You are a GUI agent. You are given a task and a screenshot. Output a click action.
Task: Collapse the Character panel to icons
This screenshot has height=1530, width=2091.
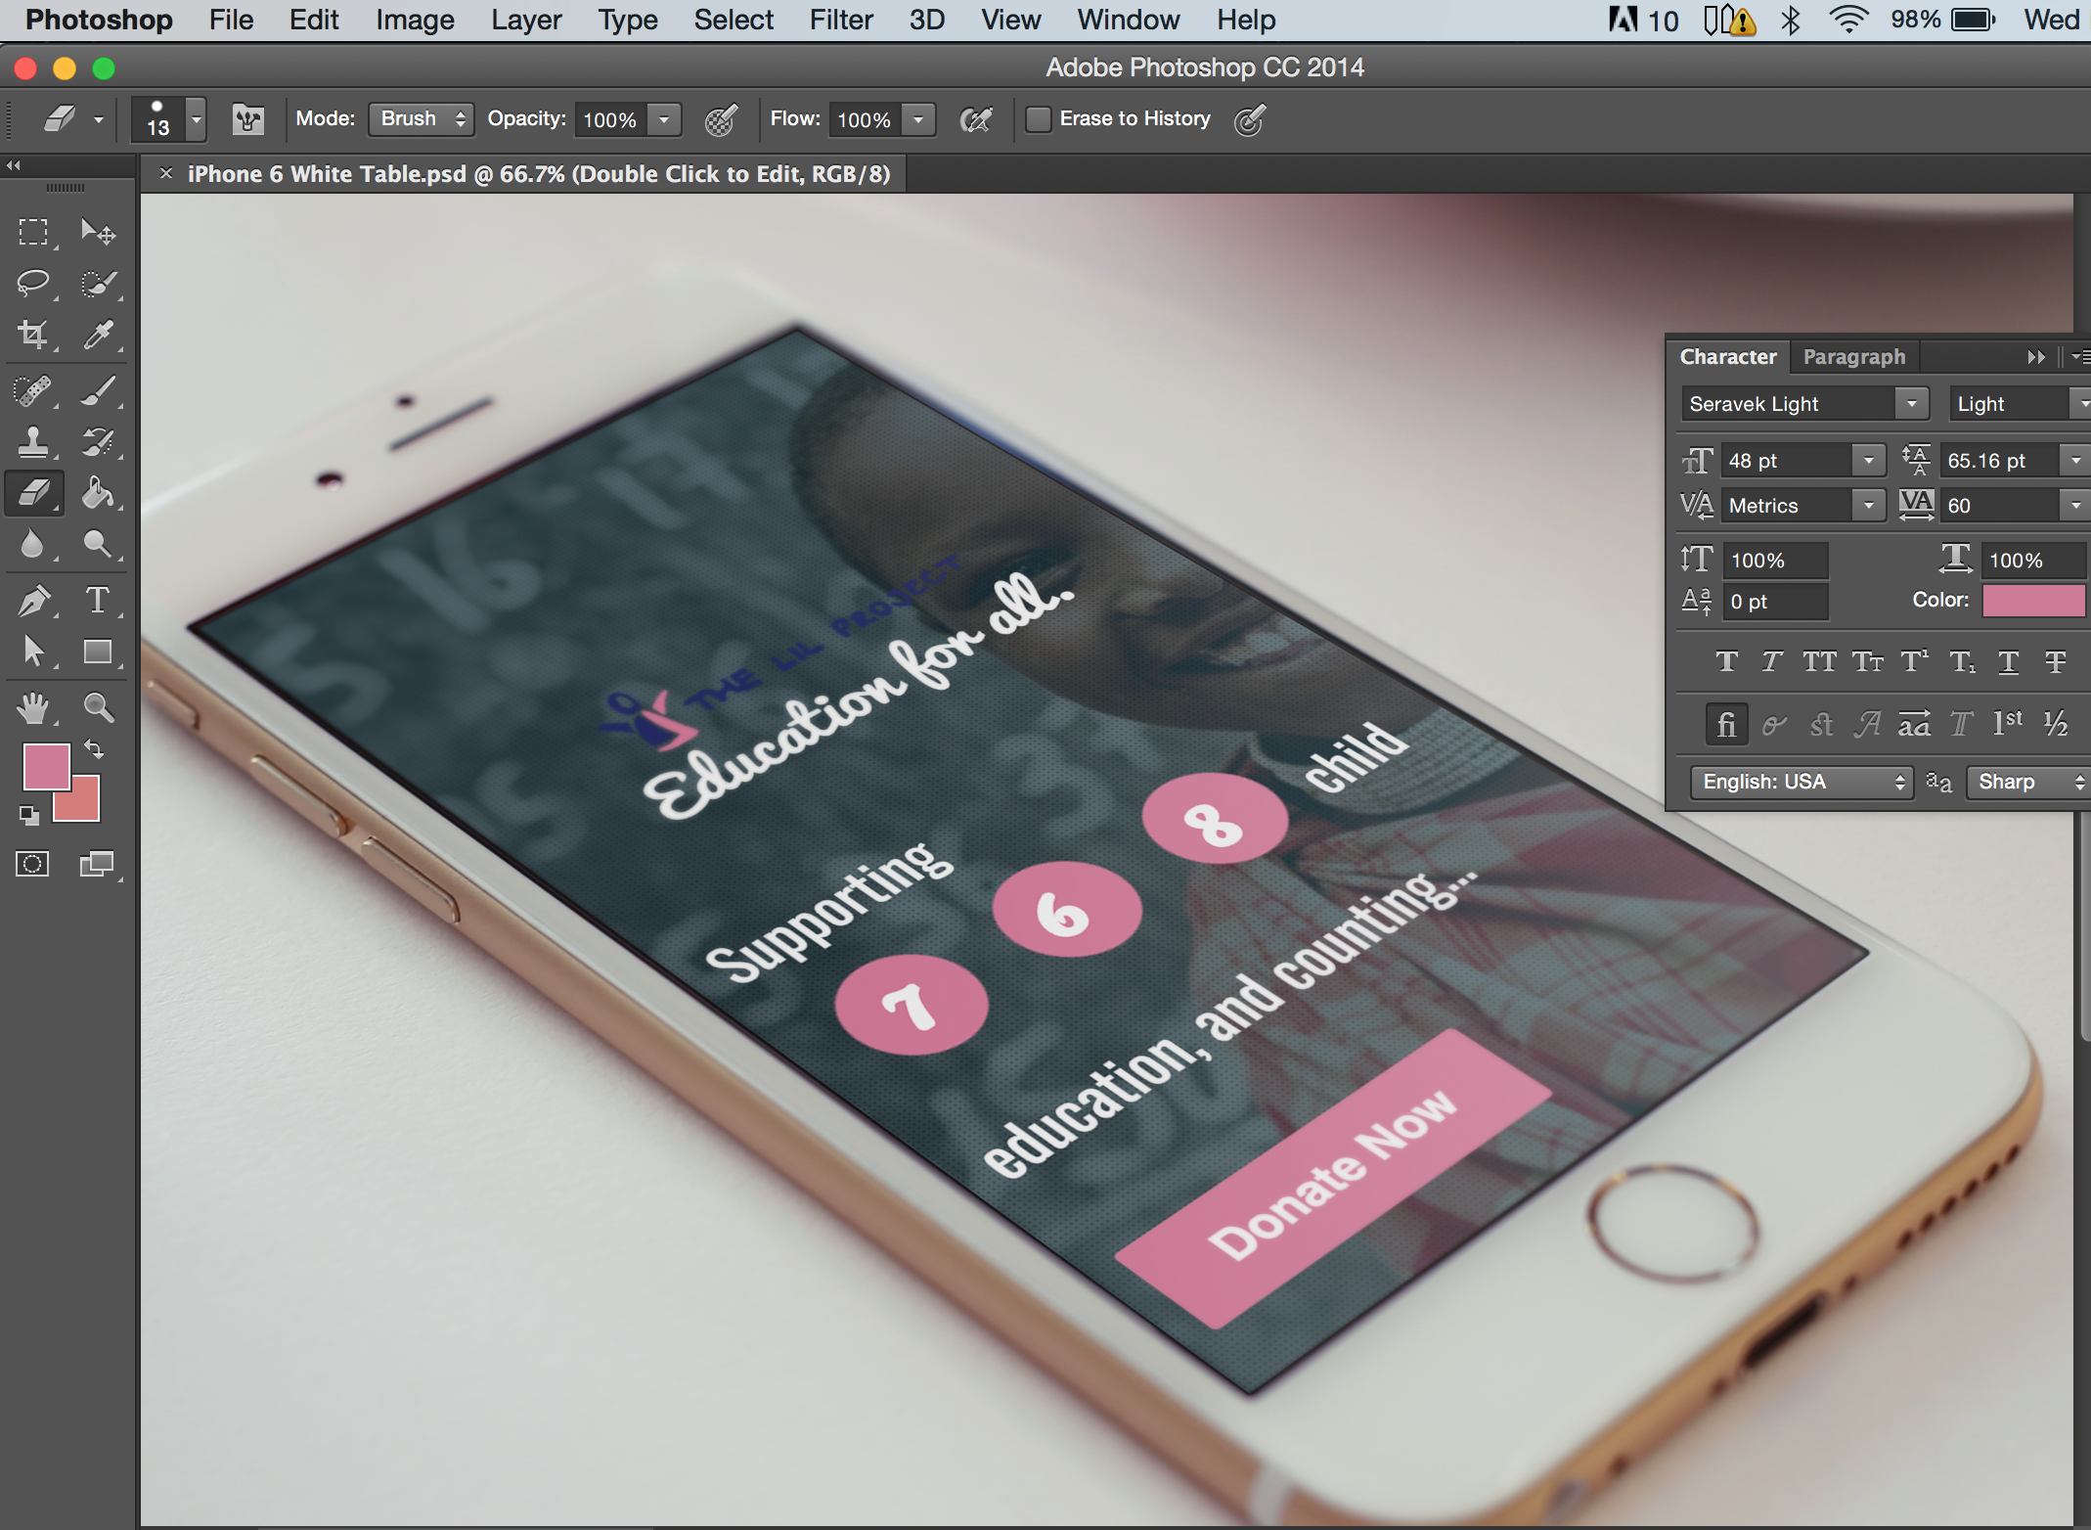click(2036, 357)
